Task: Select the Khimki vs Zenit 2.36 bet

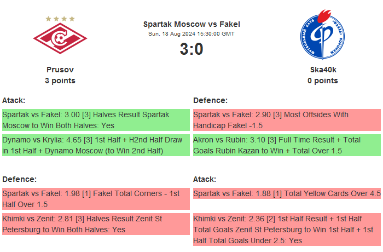Action: 286,230
